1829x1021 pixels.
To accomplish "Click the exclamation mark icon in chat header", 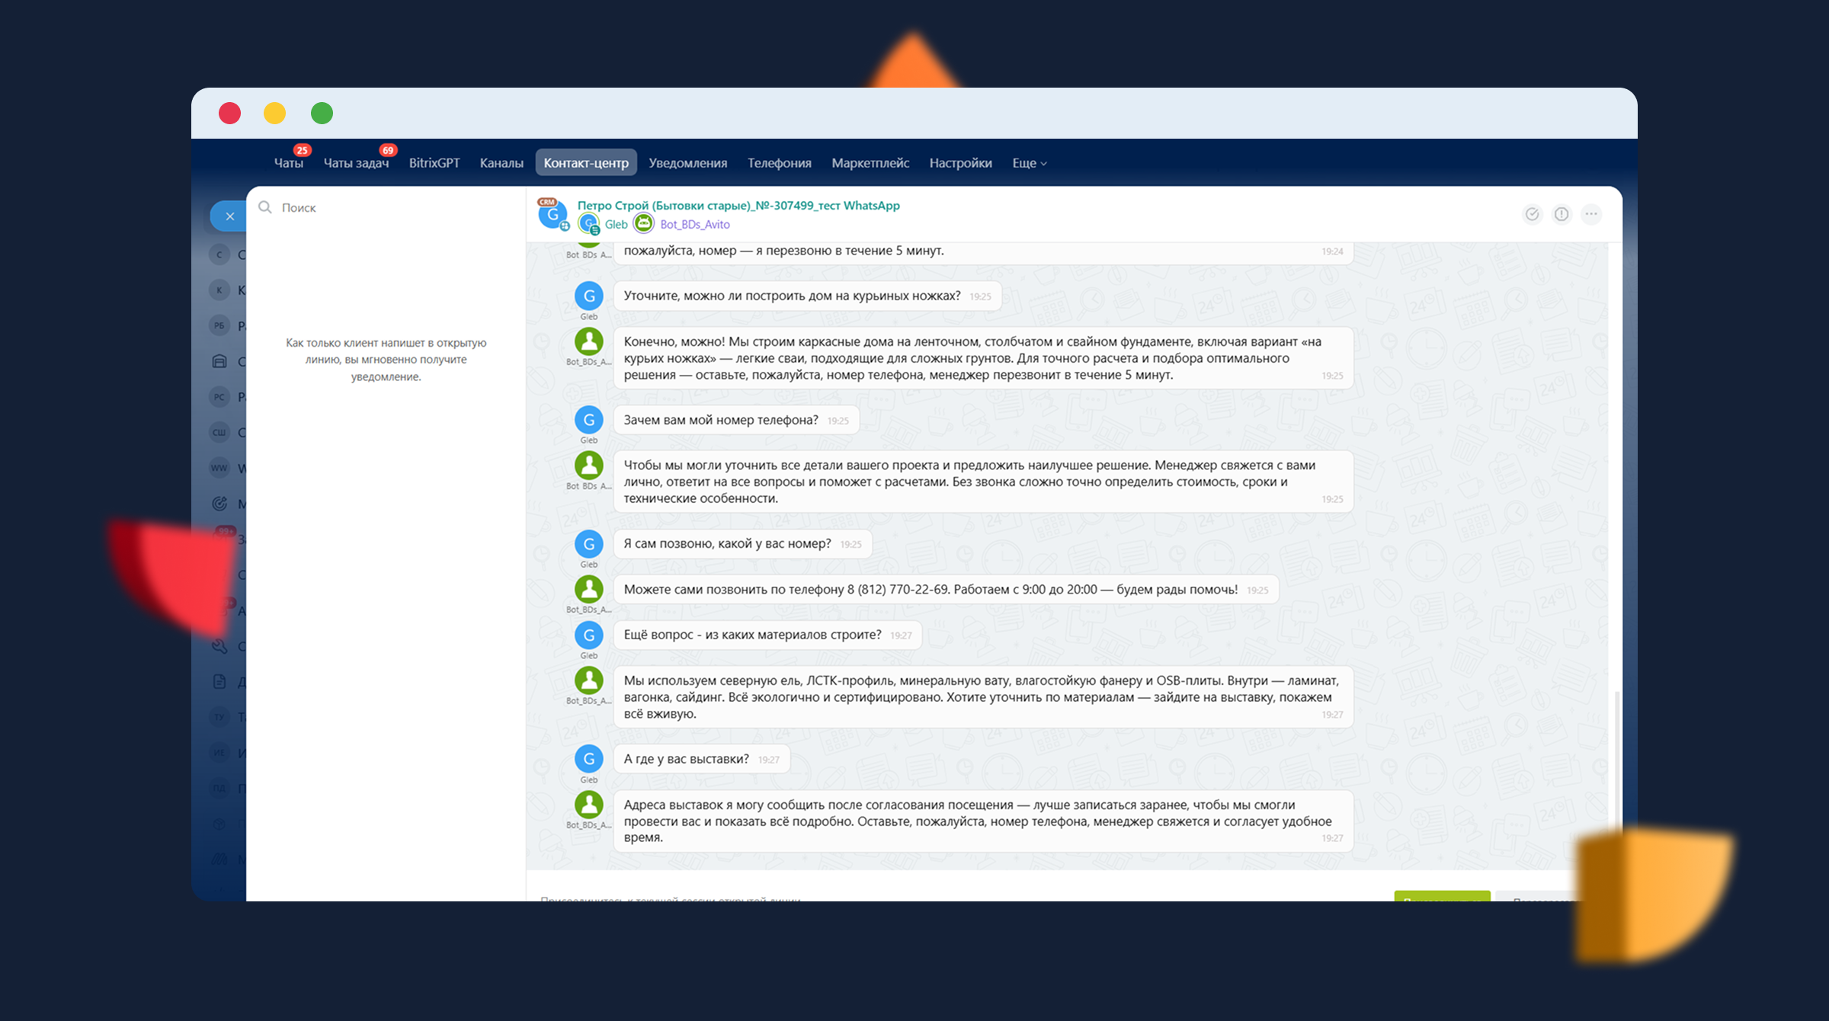I will pos(1562,214).
